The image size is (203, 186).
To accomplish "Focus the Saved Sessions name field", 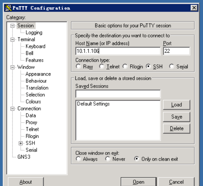I will click(x=118, y=94).
